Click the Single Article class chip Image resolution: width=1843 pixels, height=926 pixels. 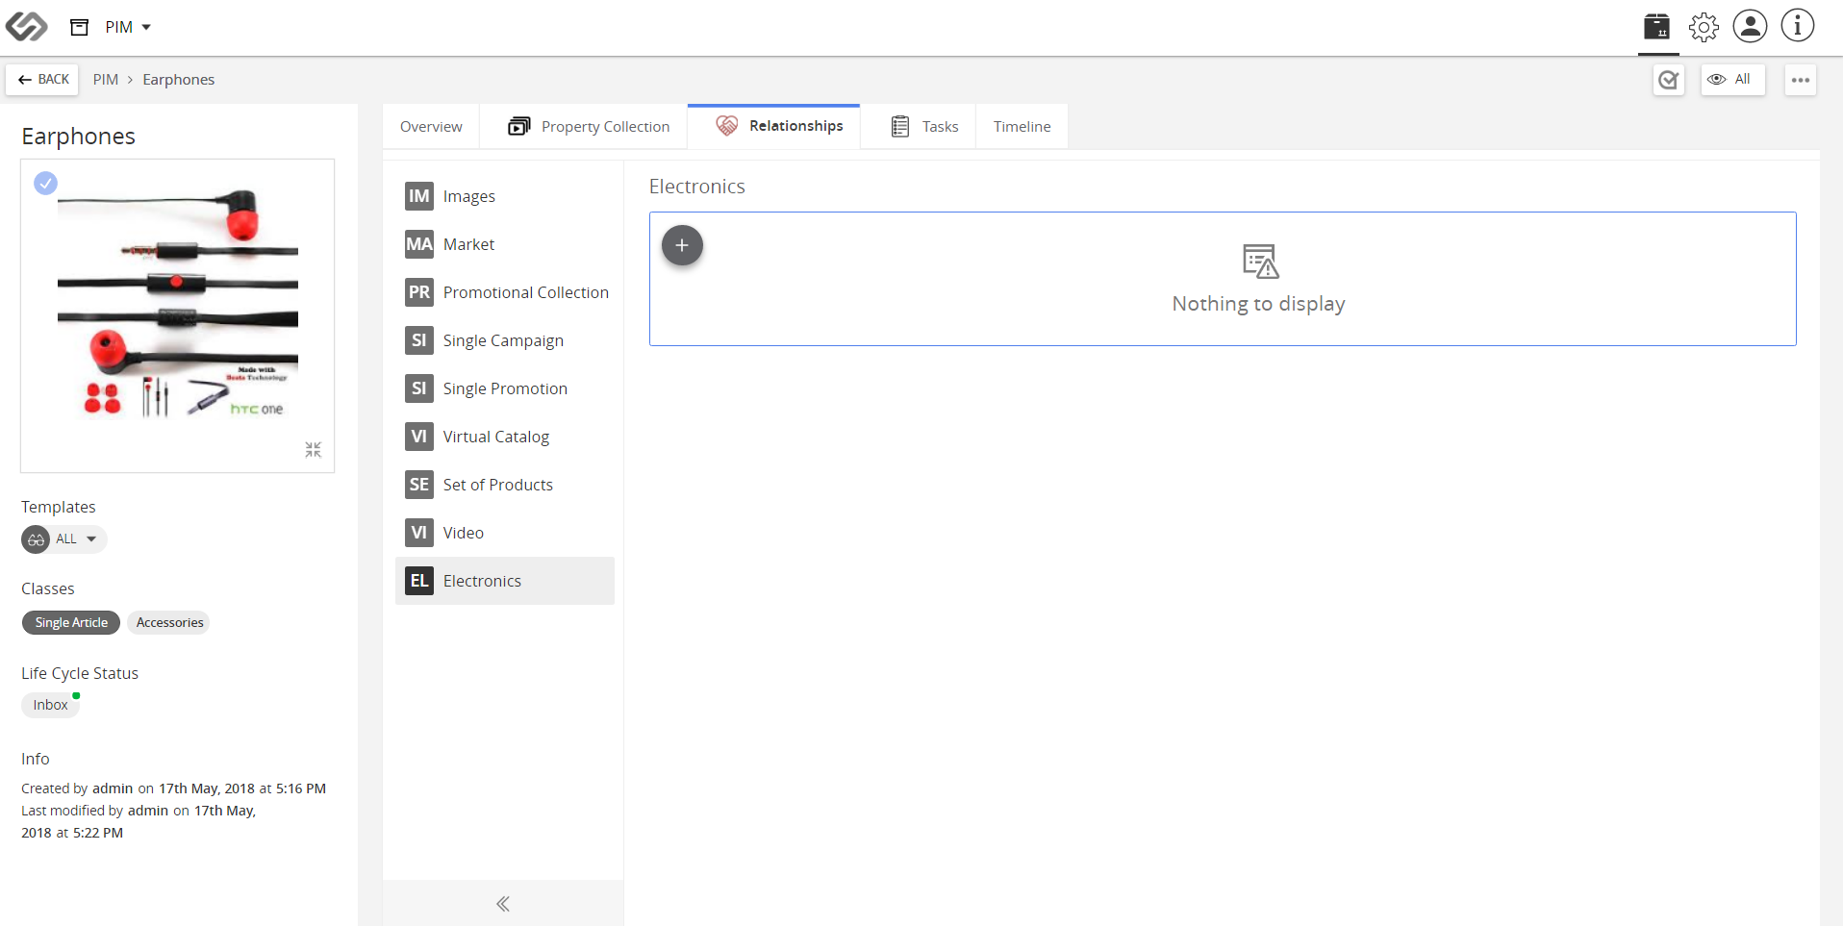[x=71, y=623]
